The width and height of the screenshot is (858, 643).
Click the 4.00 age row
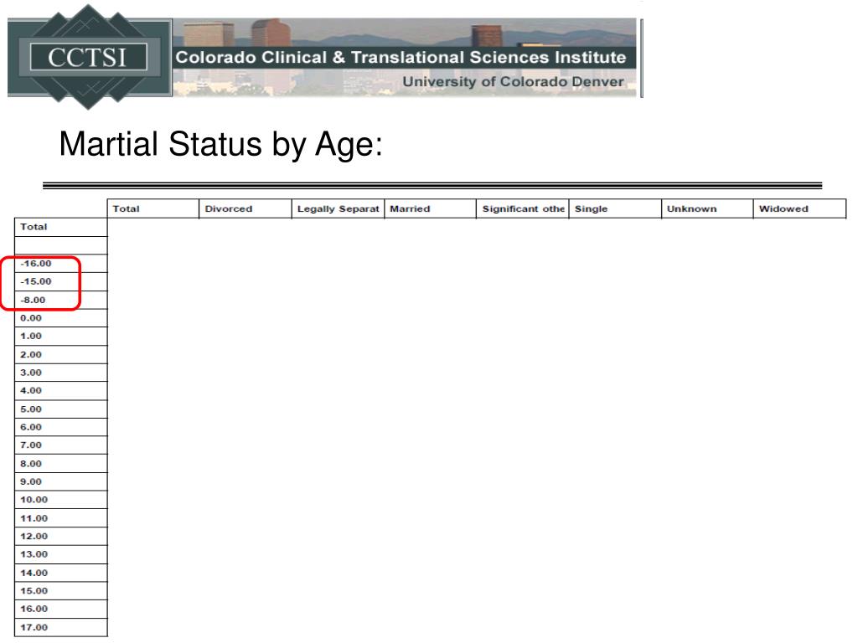pyautogui.click(x=60, y=391)
